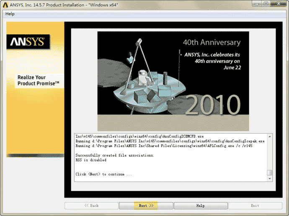The width and height of the screenshot is (289, 216).
Task: Click the "RSS is disabled" log line
Action: (x=91, y=160)
